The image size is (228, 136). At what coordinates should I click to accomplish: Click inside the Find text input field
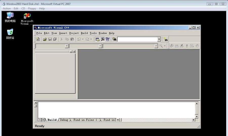click(x=137, y=39)
